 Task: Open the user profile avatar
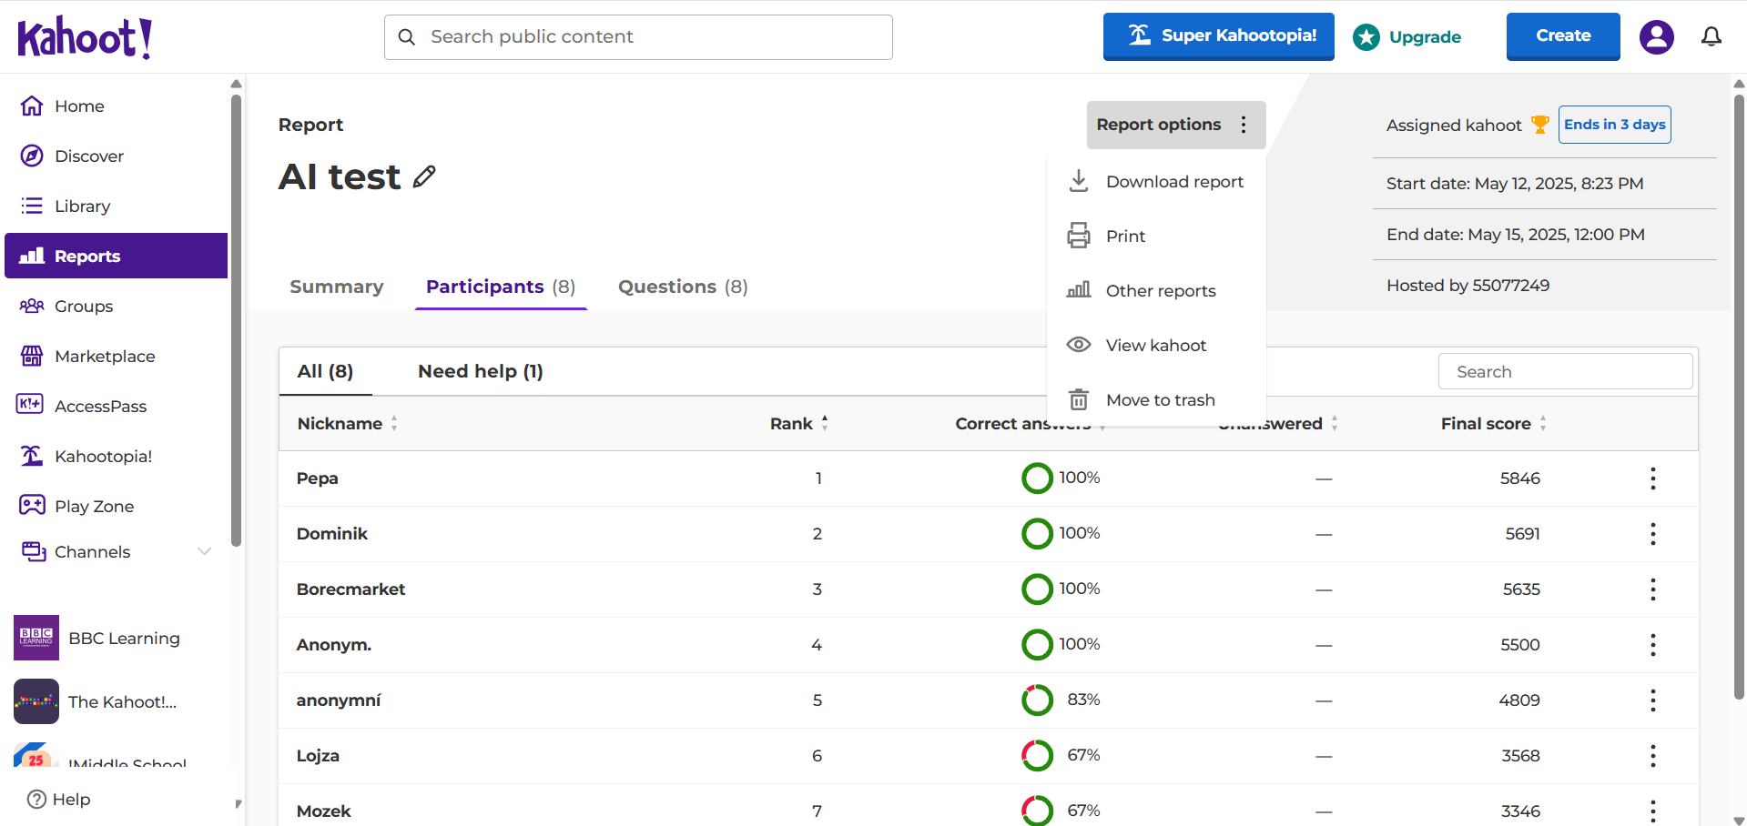pyautogui.click(x=1656, y=36)
